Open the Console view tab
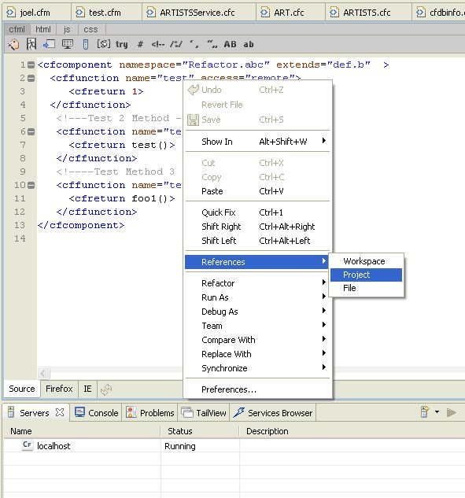 coord(96,412)
